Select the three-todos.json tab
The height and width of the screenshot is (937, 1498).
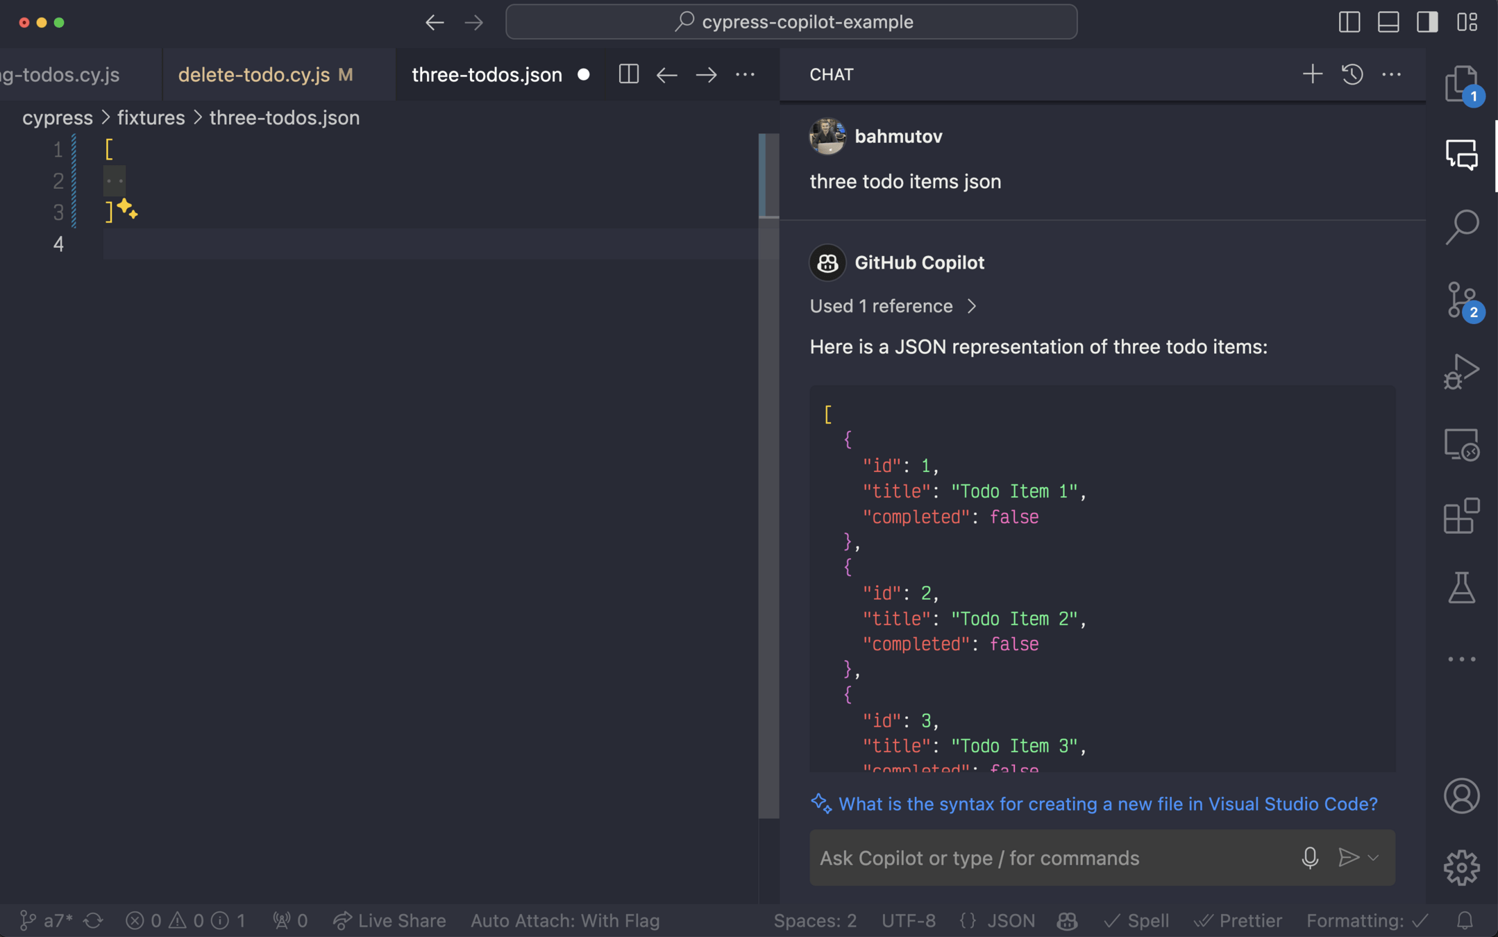pyautogui.click(x=487, y=75)
